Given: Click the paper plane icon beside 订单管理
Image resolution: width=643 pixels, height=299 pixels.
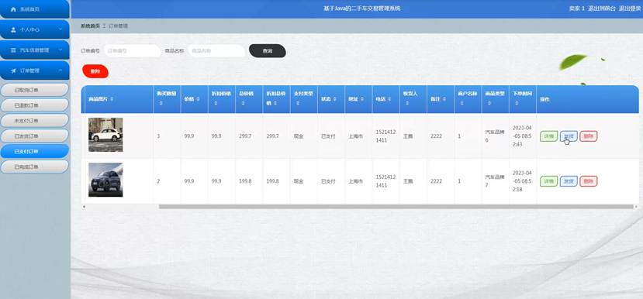Looking at the screenshot, I should coord(13,70).
